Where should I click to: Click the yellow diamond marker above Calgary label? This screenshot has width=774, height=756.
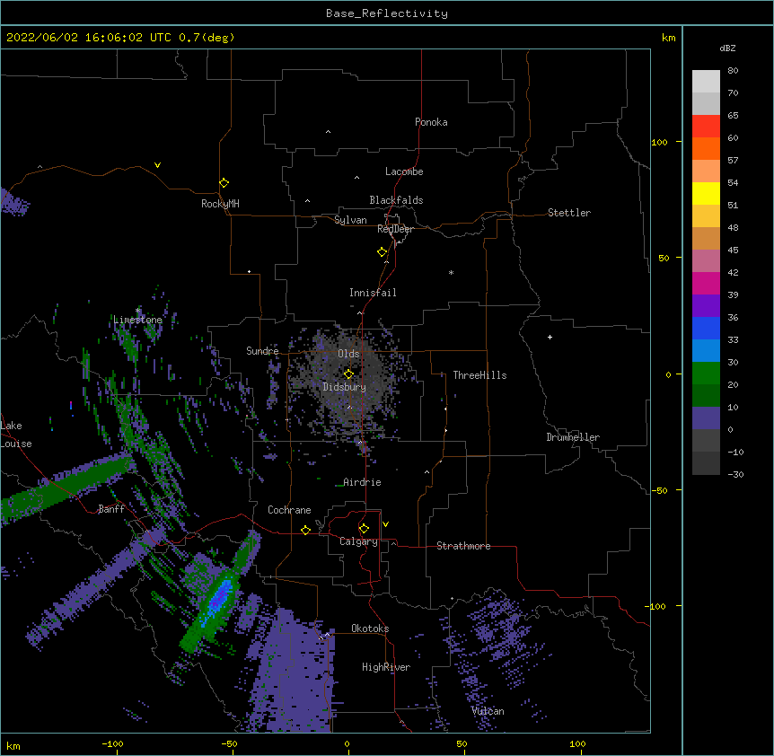click(364, 529)
